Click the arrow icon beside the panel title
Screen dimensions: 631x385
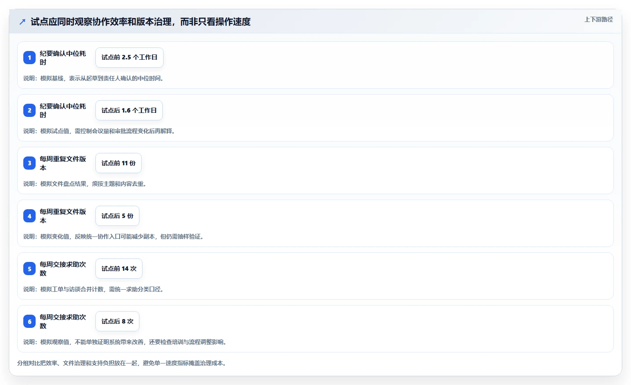(22, 22)
